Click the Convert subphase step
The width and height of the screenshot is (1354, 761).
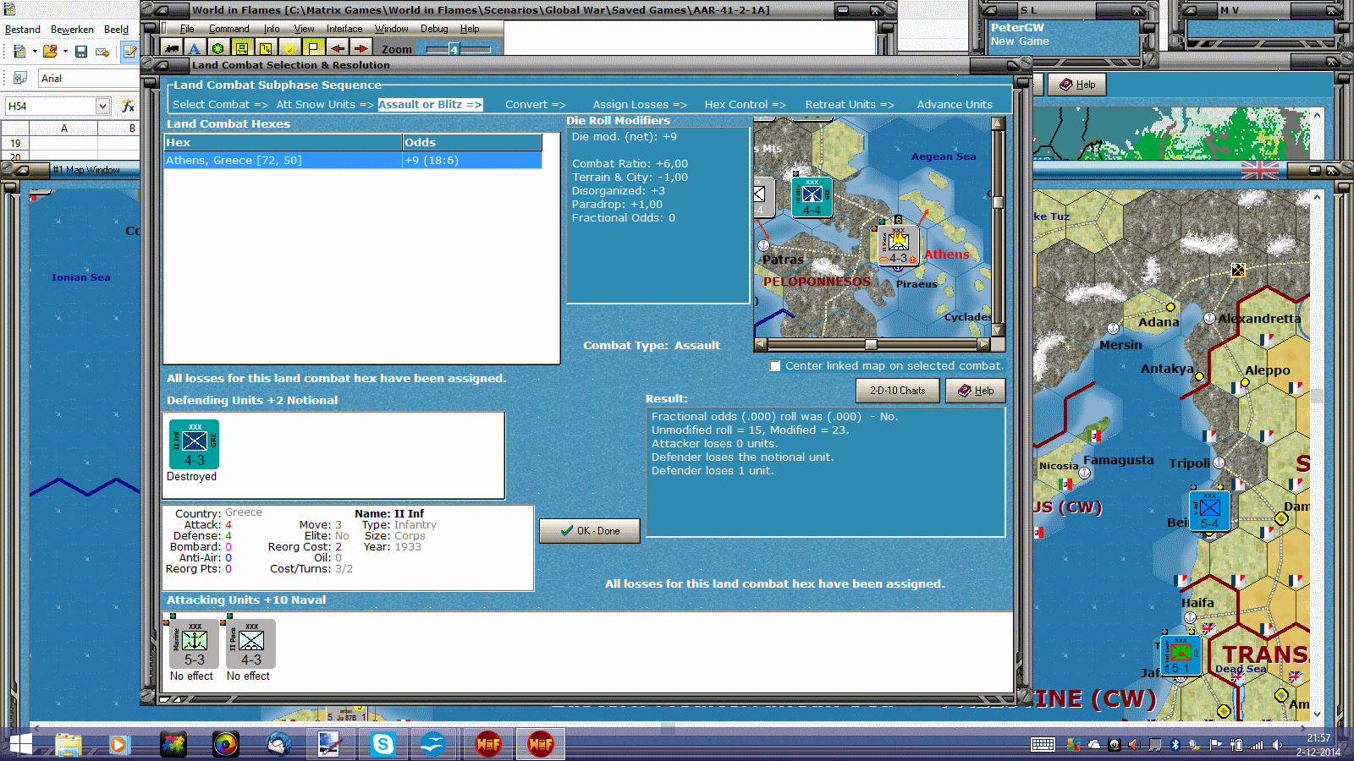[536, 105]
